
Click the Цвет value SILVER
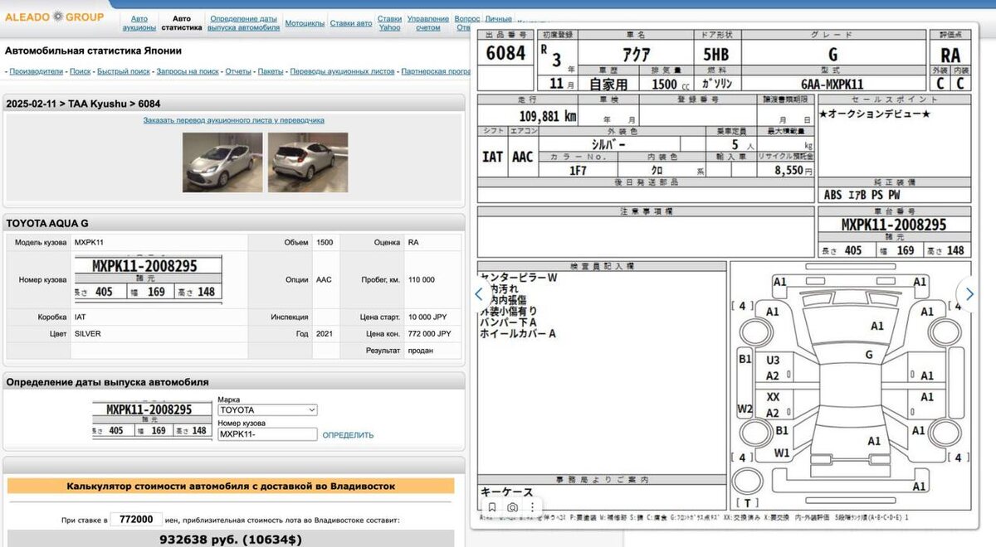click(86, 333)
